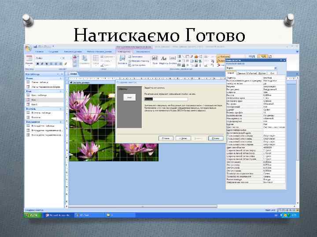317x237 pixels.
Task: Select the Label (Aa) control tool
Action: 163,60
